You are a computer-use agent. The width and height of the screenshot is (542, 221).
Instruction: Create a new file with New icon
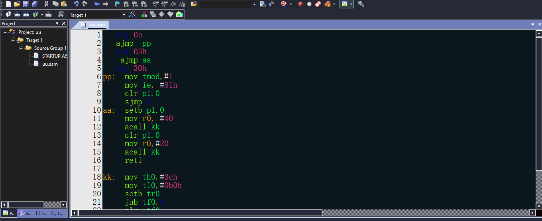click(x=8, y=4)
